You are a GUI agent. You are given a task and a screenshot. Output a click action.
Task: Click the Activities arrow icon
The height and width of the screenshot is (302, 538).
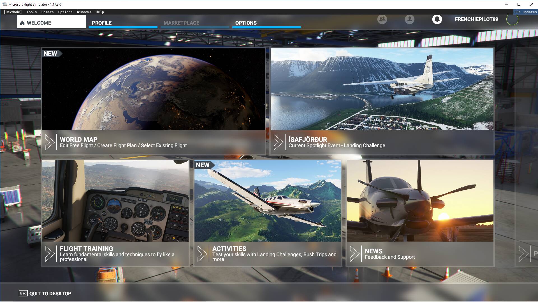point(203,254)
